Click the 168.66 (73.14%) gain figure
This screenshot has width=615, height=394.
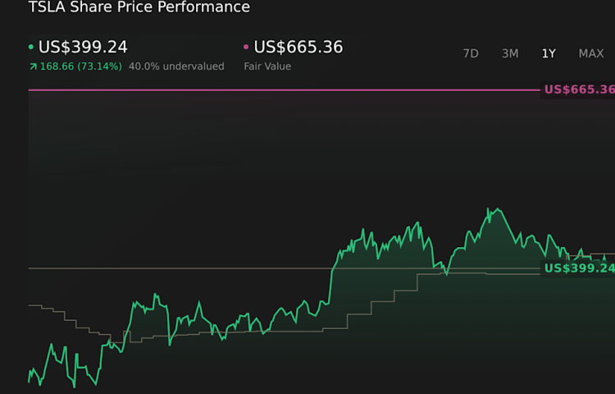[80, 66]
